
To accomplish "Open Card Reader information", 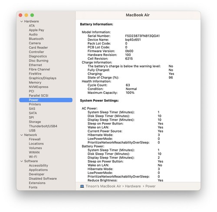I will [x=38, y=48].
